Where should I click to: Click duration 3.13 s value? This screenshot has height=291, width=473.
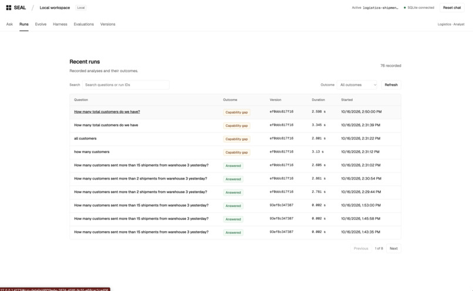(x=317, y=152)
